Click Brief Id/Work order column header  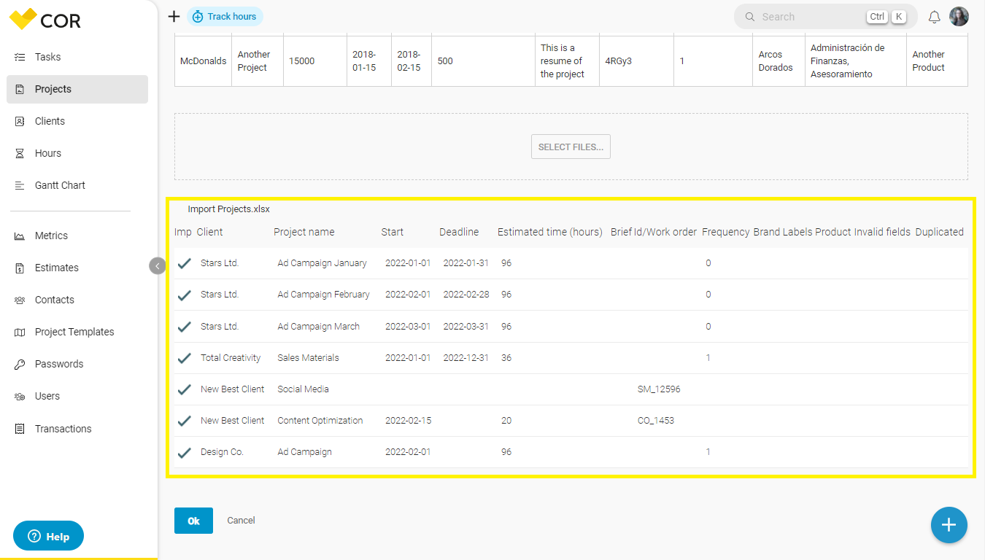coord(654,232)
